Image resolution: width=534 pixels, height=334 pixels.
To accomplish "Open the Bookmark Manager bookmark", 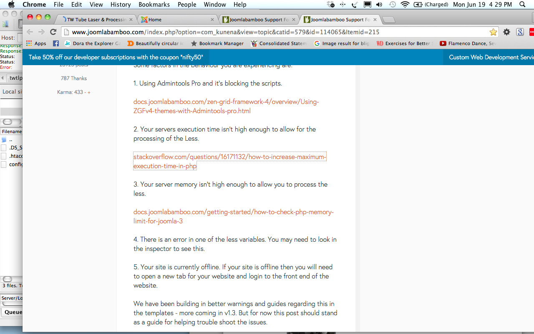I will (x=217, y=43).
